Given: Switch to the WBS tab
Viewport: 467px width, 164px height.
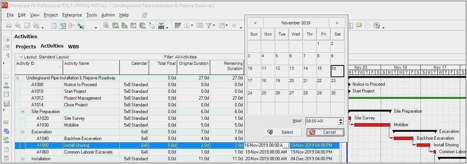Looking at the screenshot, I should point(73,46).
